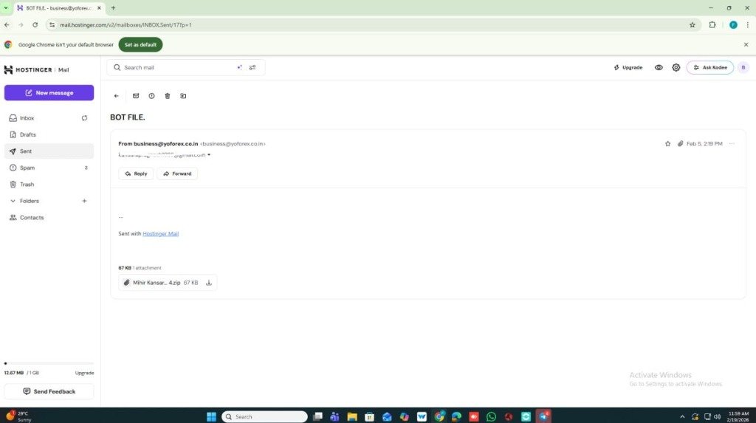The height and width of the screenshot is (423, 756).
Task: Set Chrome as default browser
Action: (x=140, y=44)
